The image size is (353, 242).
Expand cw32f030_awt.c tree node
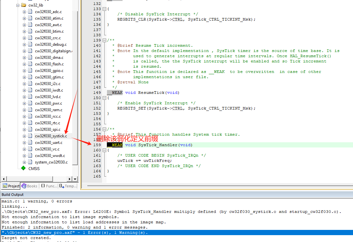click(x=24, y=25)
